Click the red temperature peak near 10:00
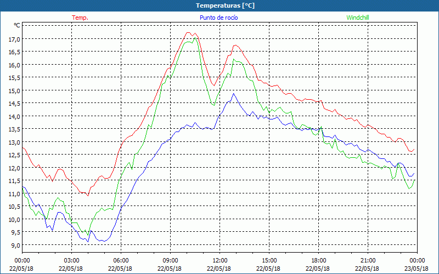Viewport: 439px width, 274px height. [x=188, y=33]
